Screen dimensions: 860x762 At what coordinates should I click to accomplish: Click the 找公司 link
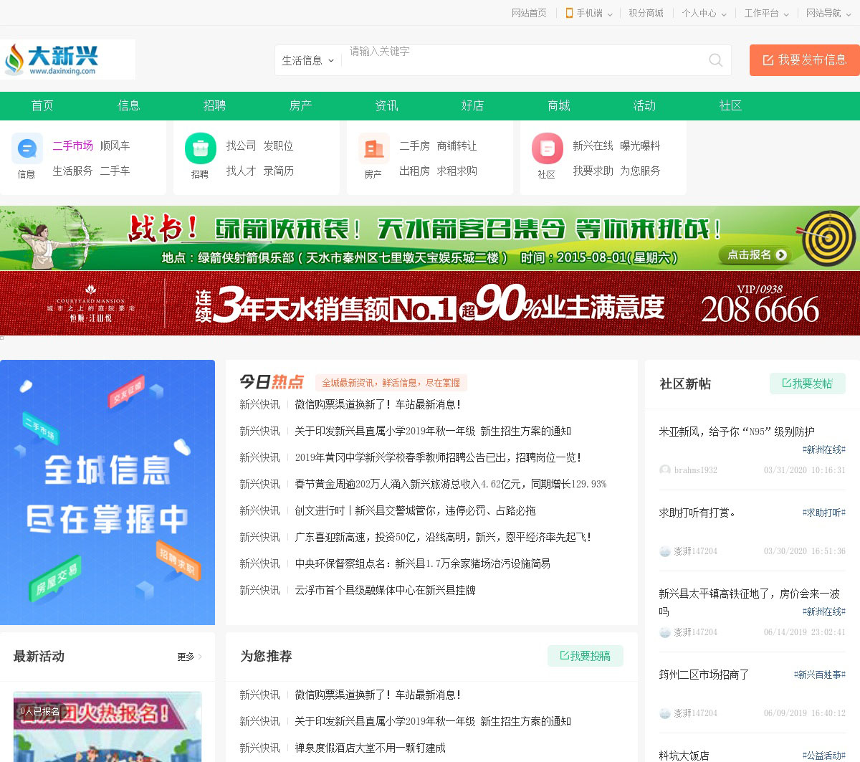pyautogui.click(x=241, y=146)
